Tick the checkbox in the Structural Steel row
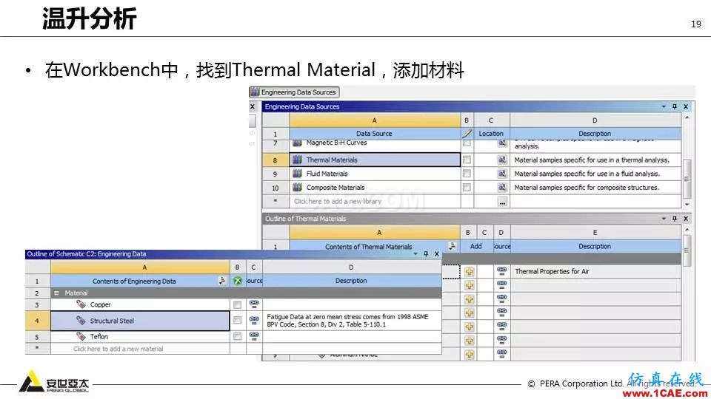 pyautogui.click(x=237, y=320)
